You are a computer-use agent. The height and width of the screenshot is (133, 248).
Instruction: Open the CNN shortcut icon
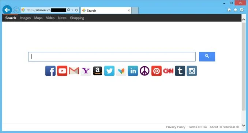point(168,71)
